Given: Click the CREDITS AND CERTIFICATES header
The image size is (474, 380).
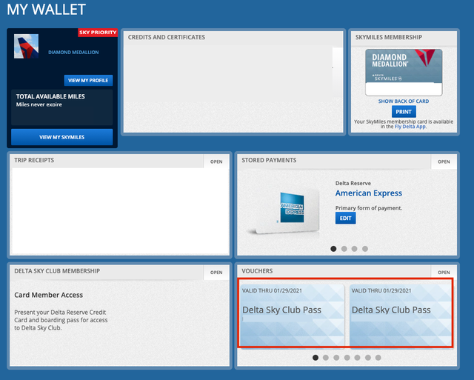Looking at the screenshot, I should pyautogui.click(x=166, y=37).
